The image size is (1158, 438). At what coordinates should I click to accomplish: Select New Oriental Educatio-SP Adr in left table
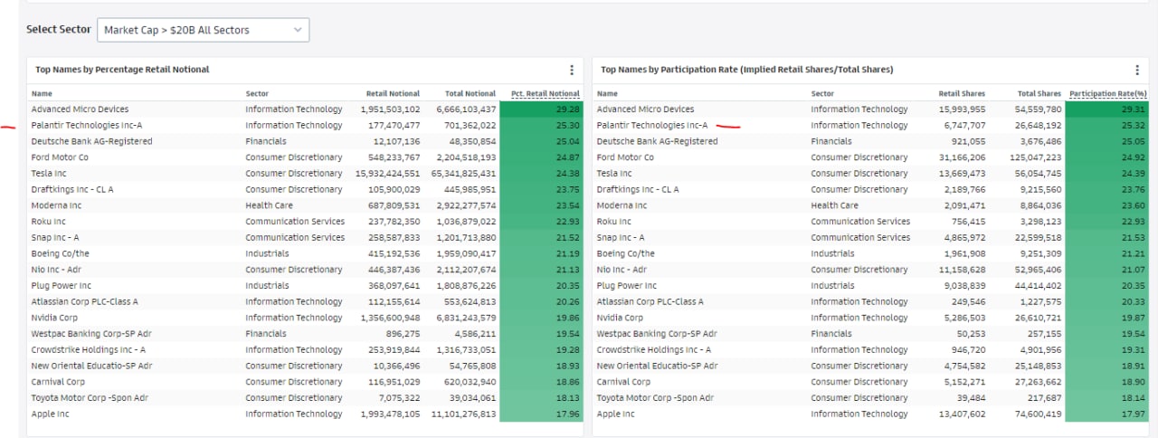coord(92,366)
